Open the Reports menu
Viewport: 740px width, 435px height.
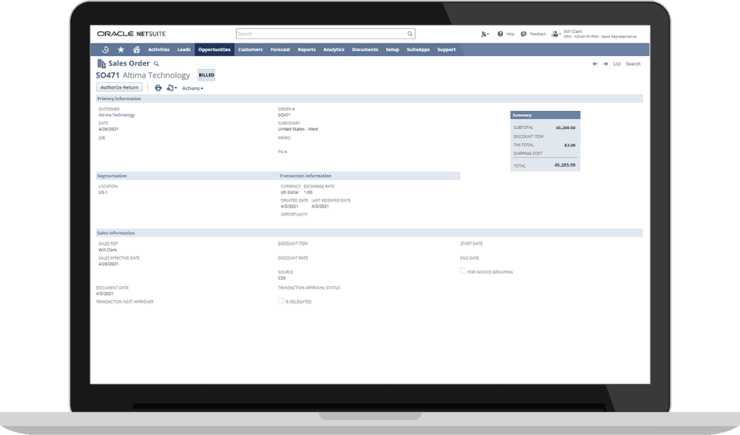coord(307,49)
